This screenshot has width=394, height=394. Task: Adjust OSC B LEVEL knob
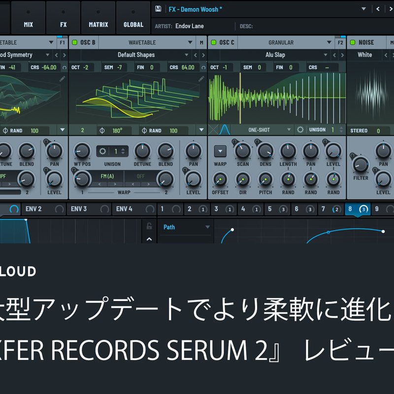193,179
